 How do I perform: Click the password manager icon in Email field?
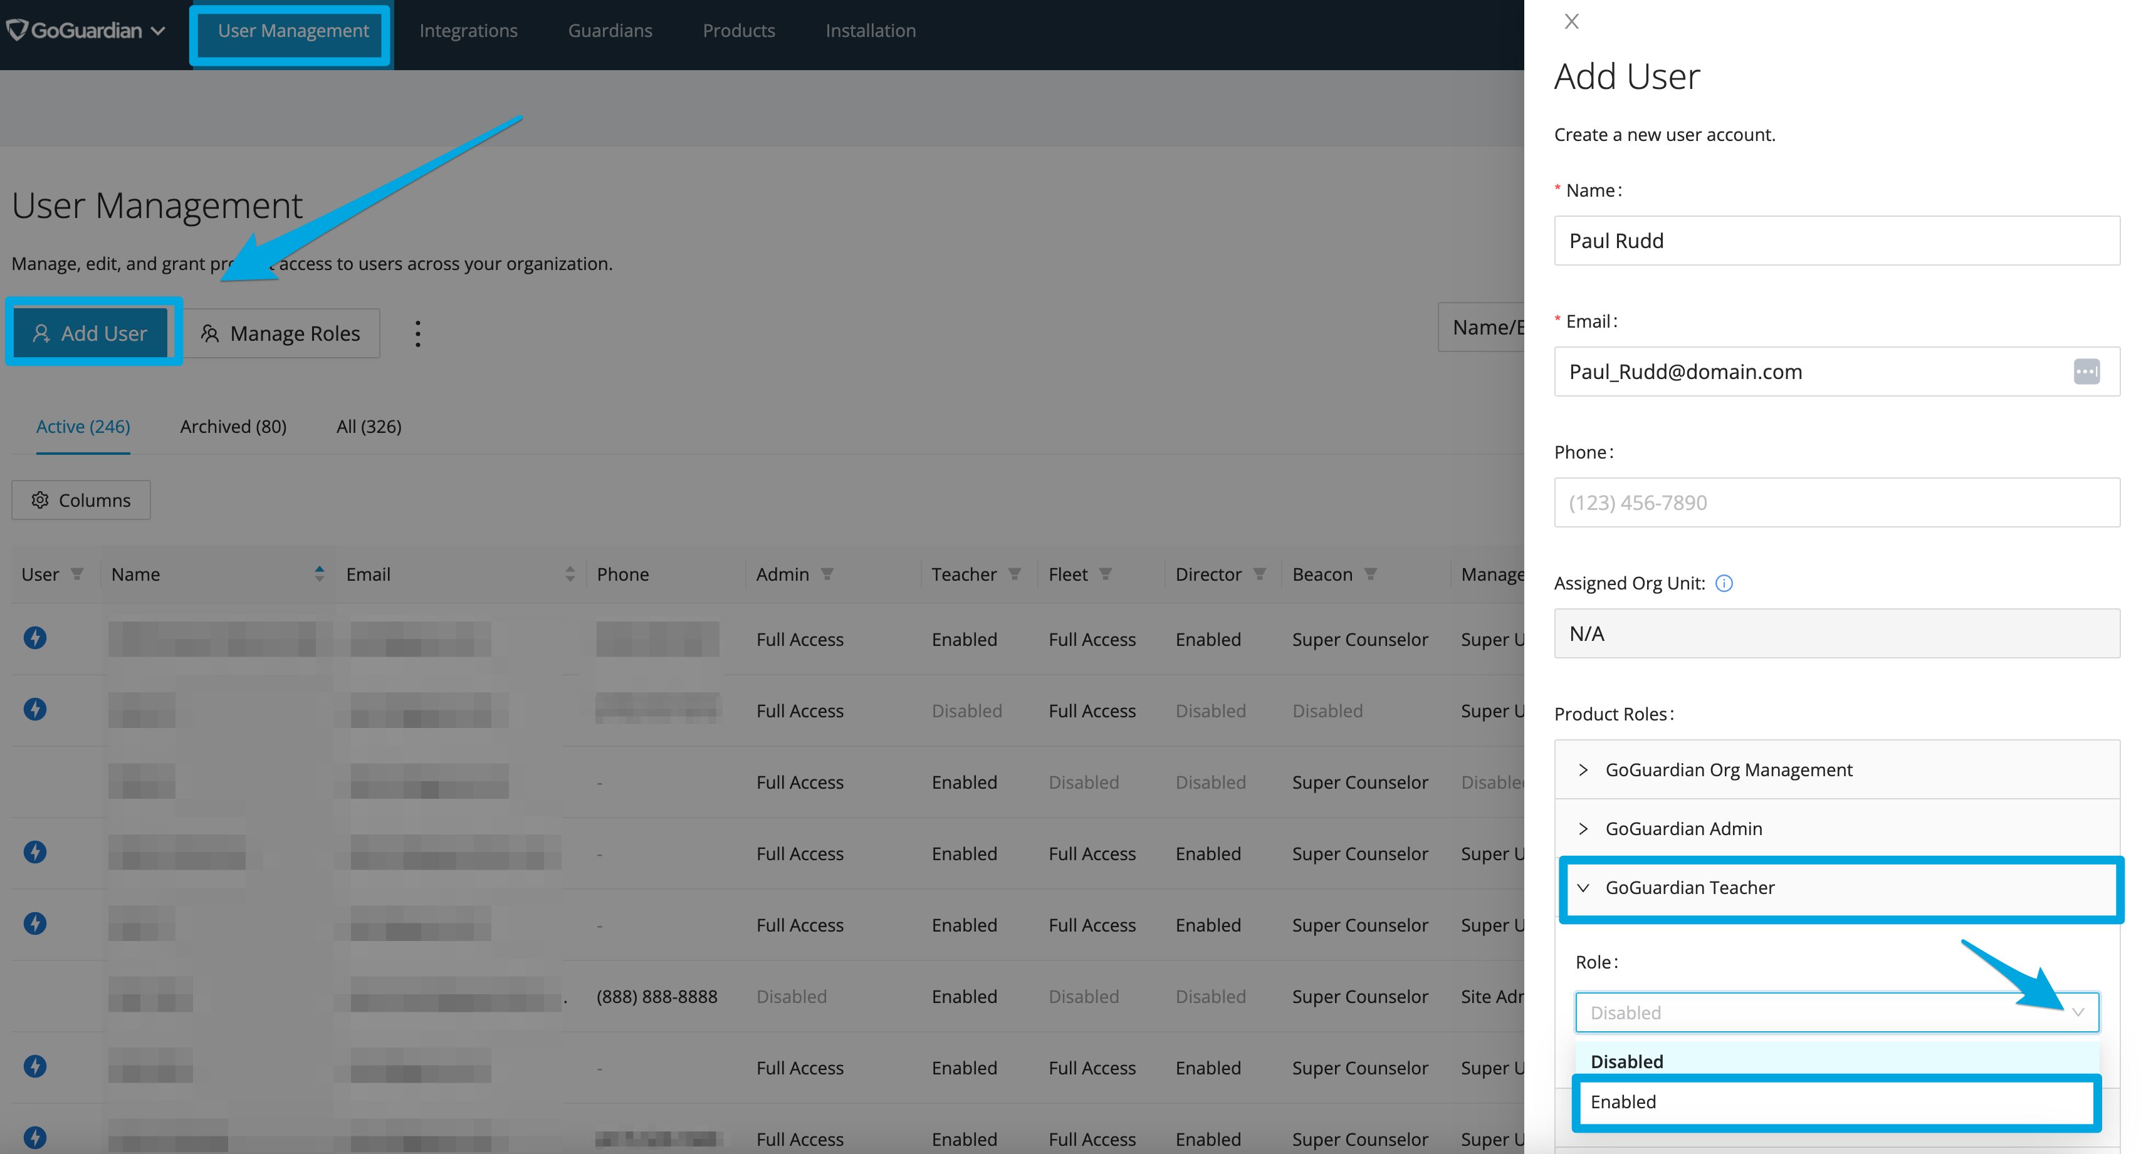(2086, 372)
